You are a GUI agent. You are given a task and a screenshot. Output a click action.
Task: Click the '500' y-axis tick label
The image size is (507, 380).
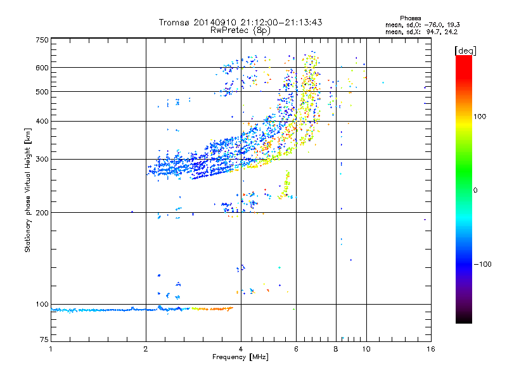point(42,92)
